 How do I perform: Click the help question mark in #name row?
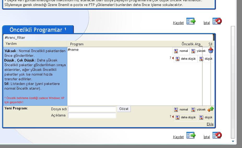point(170,58)
